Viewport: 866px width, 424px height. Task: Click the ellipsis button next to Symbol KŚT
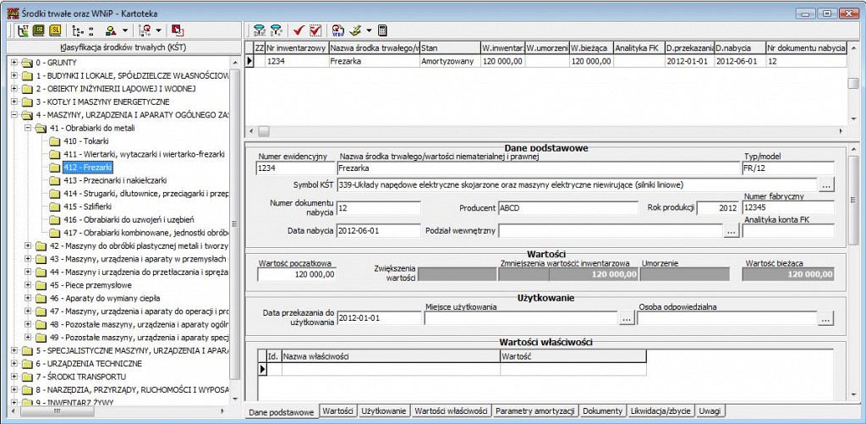click(826, 185)
